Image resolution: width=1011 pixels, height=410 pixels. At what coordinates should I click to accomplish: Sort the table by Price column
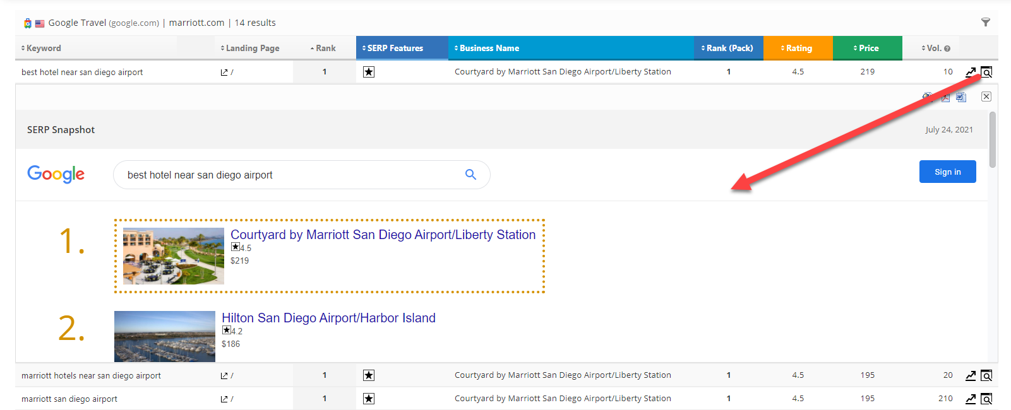tap(867, 49)
